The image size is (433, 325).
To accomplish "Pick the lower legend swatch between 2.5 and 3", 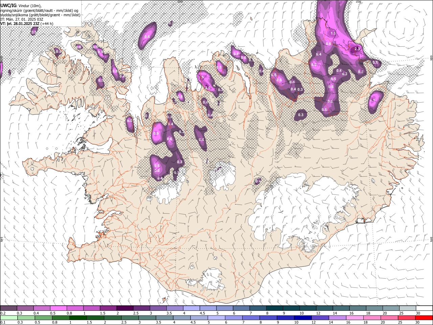I will 130,318.
